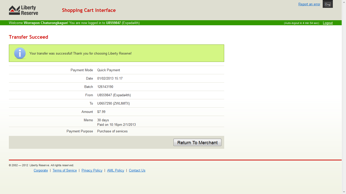Click the Shopping Cart Interface heading
Image resolution: width=346 pixels, height=194 pixels.
(x=89, y=10)
